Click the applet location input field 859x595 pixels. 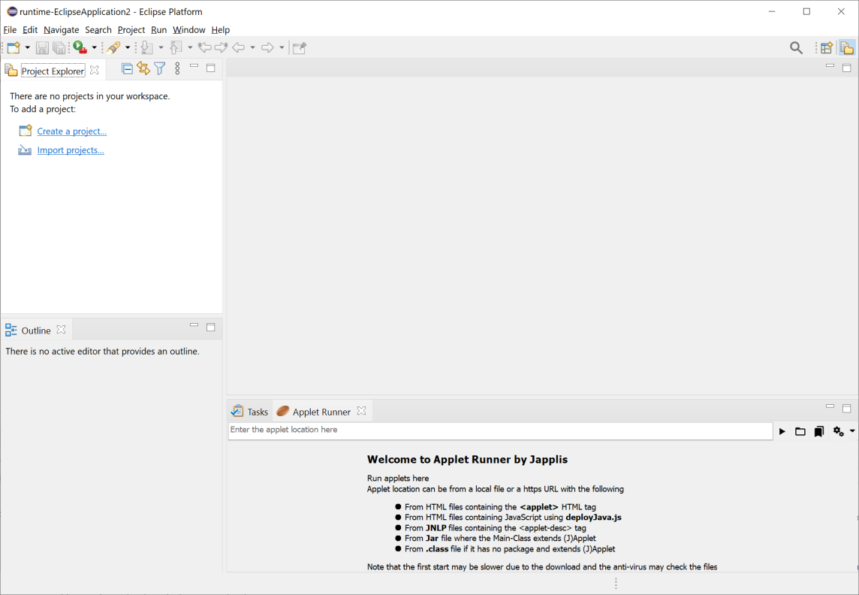coord(500,430)
